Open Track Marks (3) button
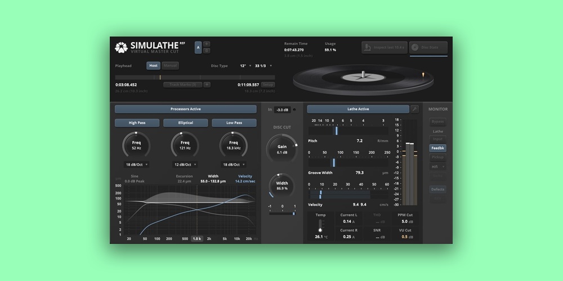This screenshot has width=563, height=281. point(183,85)
